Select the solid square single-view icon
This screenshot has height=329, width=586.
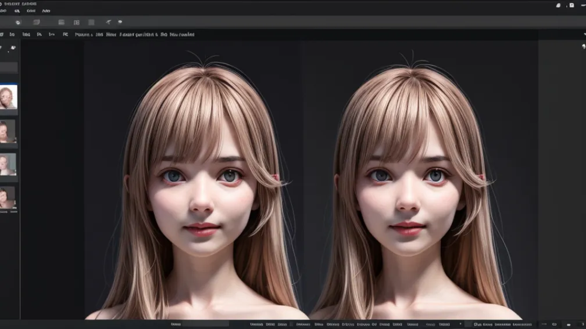click(x=91, y=23)
